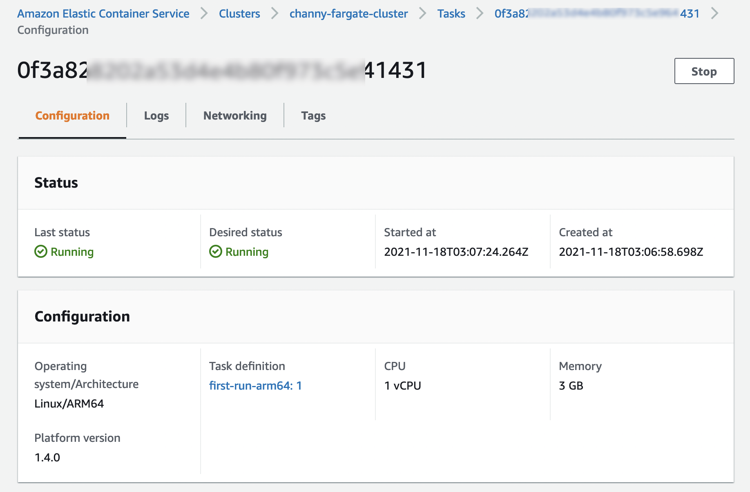
Task: Open Amazon Elastic Container Service breadcrumb link
Action: click(103, 13)
